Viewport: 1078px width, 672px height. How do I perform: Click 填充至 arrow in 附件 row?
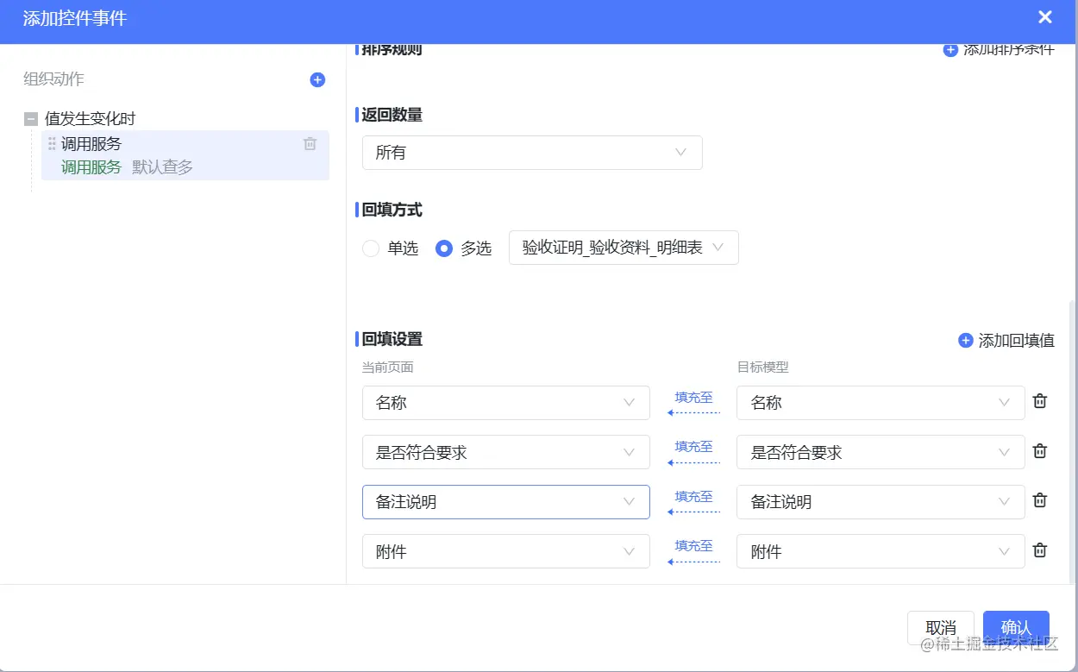694,551
